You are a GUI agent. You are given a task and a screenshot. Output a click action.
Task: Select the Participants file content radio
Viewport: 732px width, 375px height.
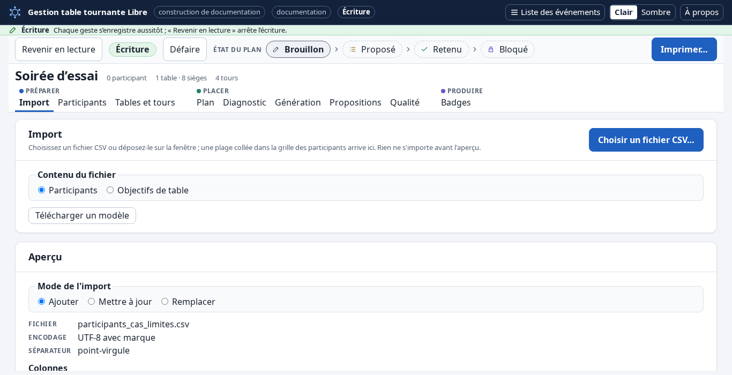click(x=41, y=190)
